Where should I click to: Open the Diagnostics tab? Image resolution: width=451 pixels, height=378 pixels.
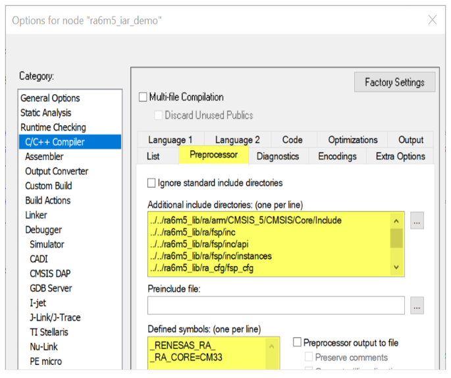[278, 156]
